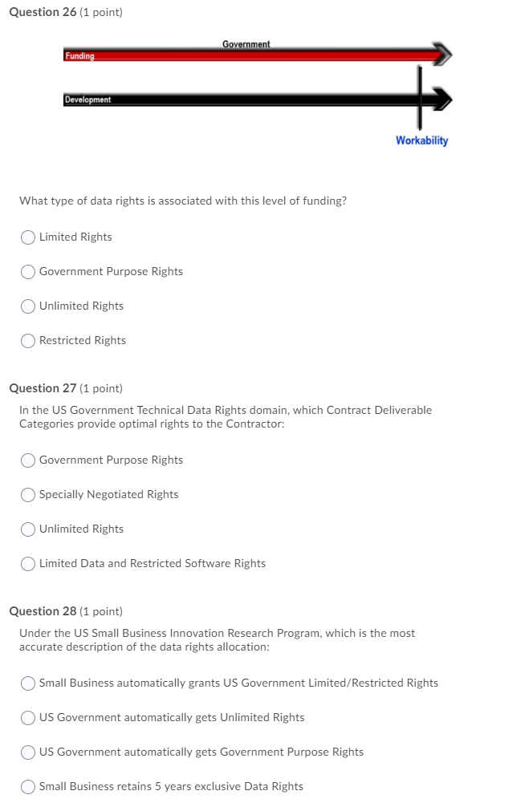Click the Question 28 heading
529x807 pixels.
click(x=43, y=611)
